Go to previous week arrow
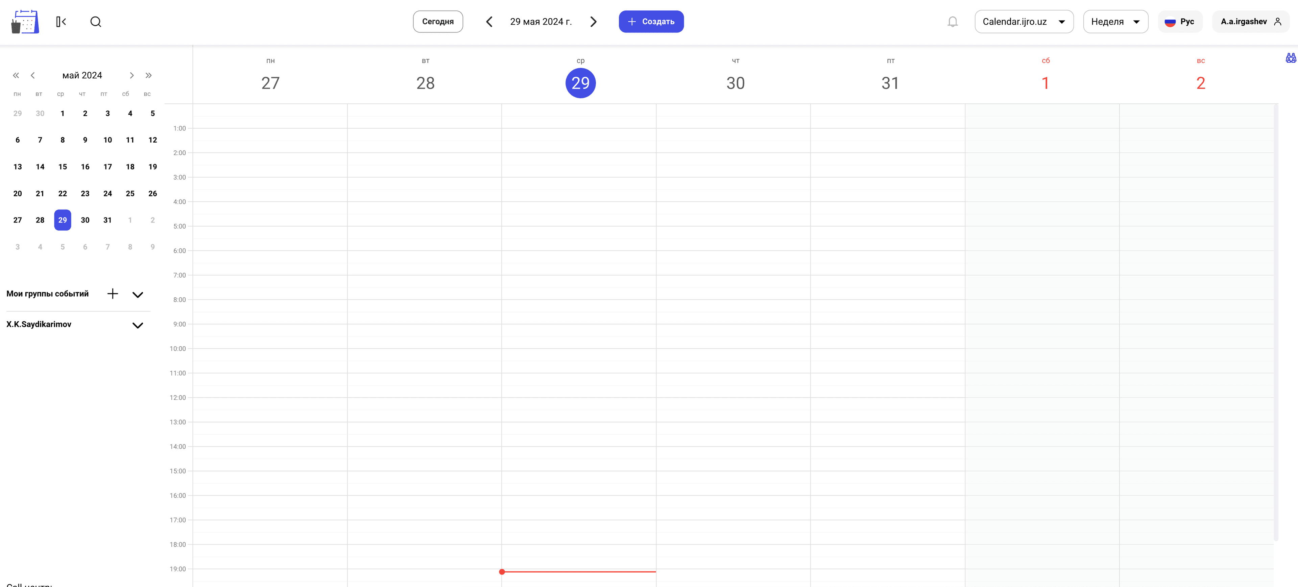The image size is (1298, 587). [x=489, y=22]
